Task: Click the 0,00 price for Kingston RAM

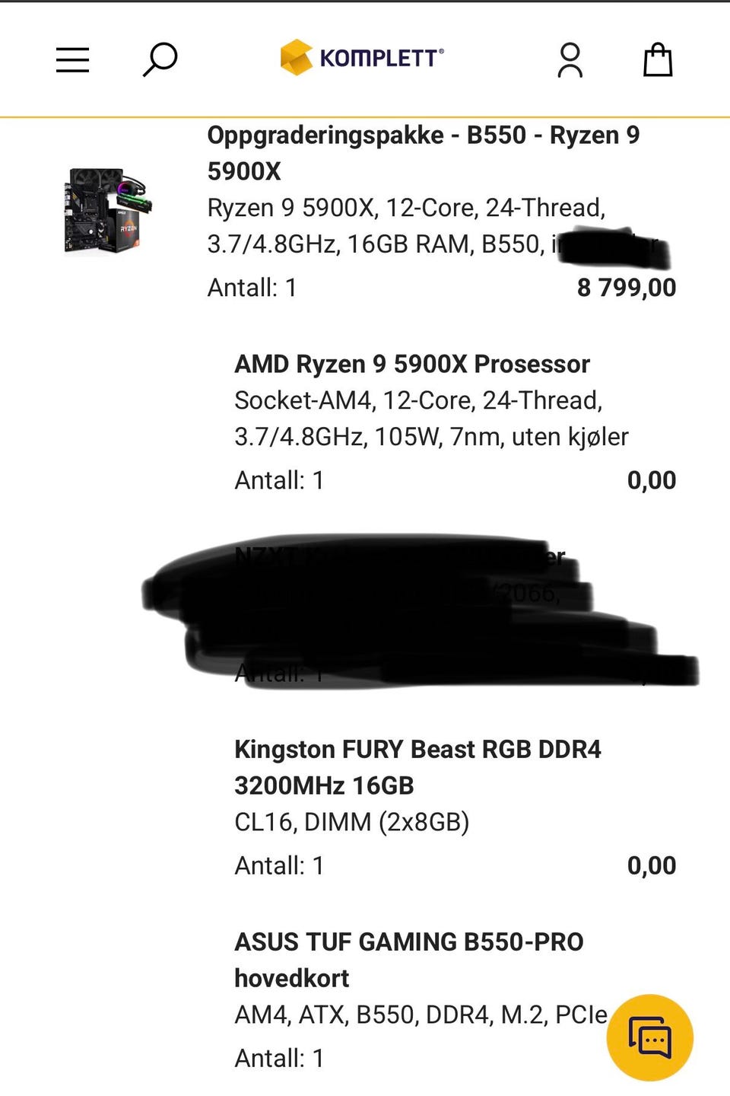Action: pyautogui.click(x=652, y=865)
